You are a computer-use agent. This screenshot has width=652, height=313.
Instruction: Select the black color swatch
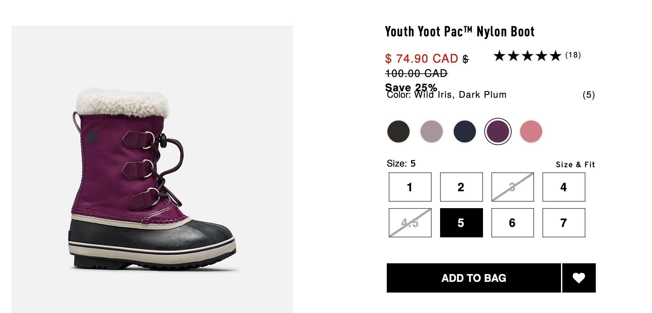[x=398, y=131]
